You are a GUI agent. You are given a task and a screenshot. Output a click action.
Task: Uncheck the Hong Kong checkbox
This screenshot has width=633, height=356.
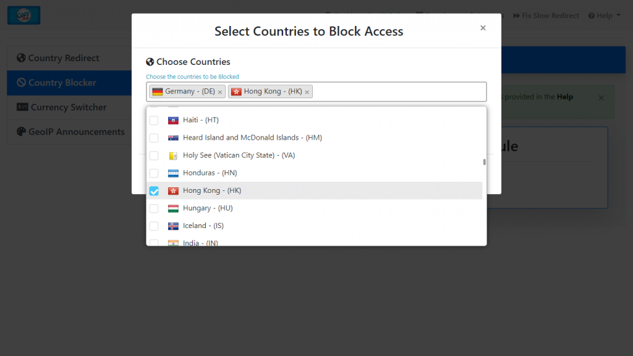(154, 191)
